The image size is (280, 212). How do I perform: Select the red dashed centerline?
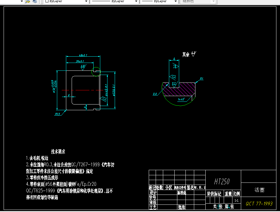82,90
